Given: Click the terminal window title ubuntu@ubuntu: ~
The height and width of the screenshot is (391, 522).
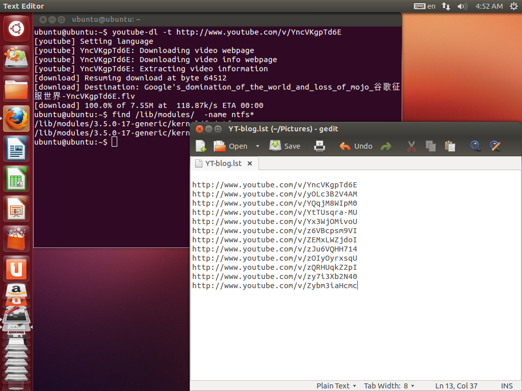Looking at the screenshot, I should 106,20.
